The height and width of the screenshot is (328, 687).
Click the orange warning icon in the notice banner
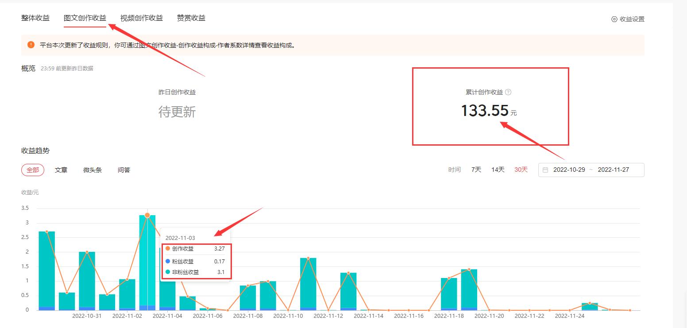click(31, 45)
